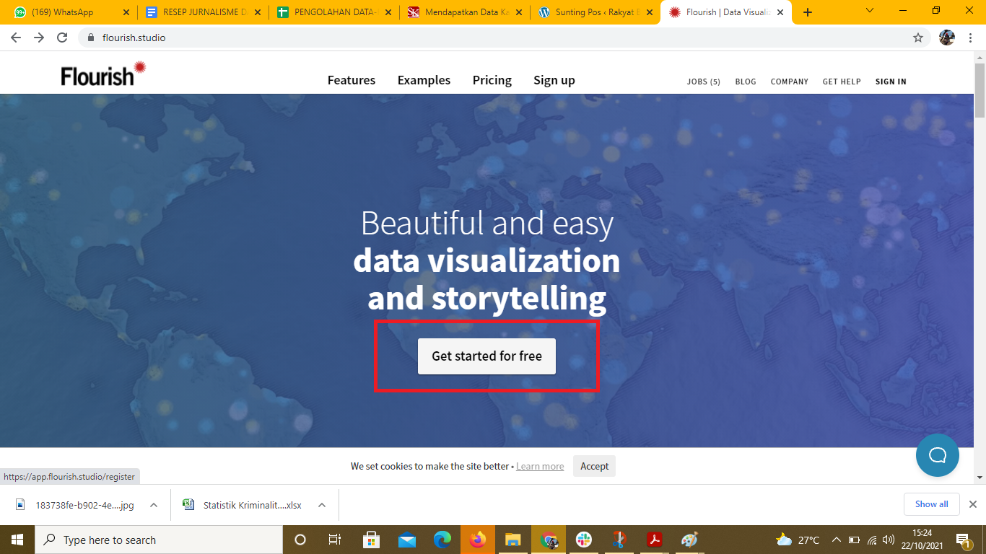The height and width of the screenshot is (554, 986).
Task: Open Chrome tab search dropdown arrow
Action: [869, 11]
